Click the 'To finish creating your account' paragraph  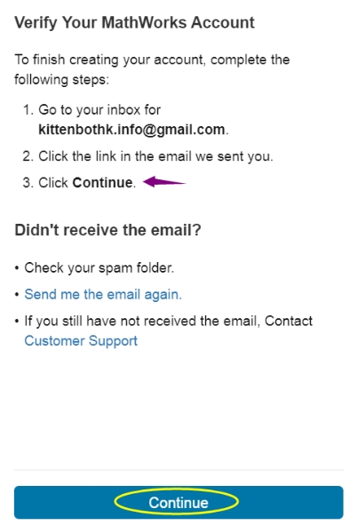[x=152, y=69]
